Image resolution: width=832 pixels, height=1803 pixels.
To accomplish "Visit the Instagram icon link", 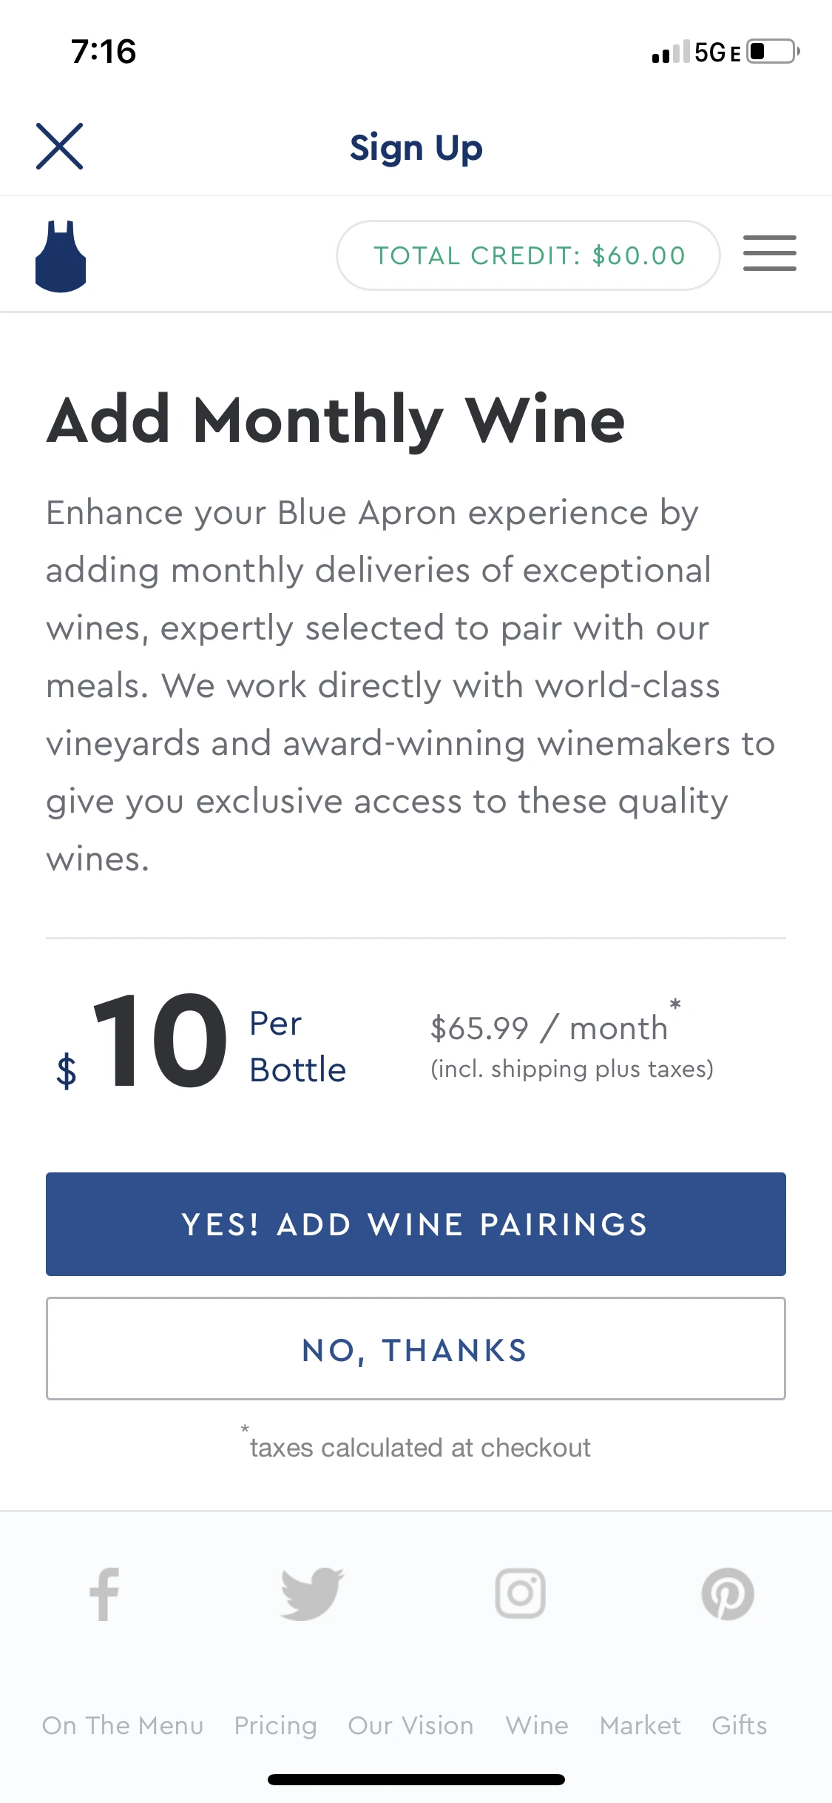I will [x=520, y=1594].
